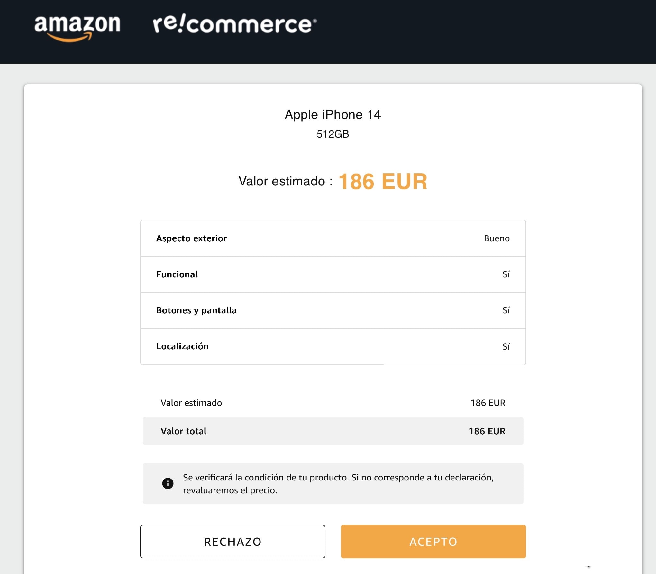Click the 512GB storage label

tap(333, 134)
